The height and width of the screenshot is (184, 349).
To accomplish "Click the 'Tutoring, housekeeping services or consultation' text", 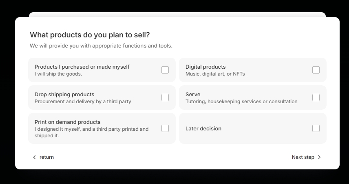I will pos(241,102).
